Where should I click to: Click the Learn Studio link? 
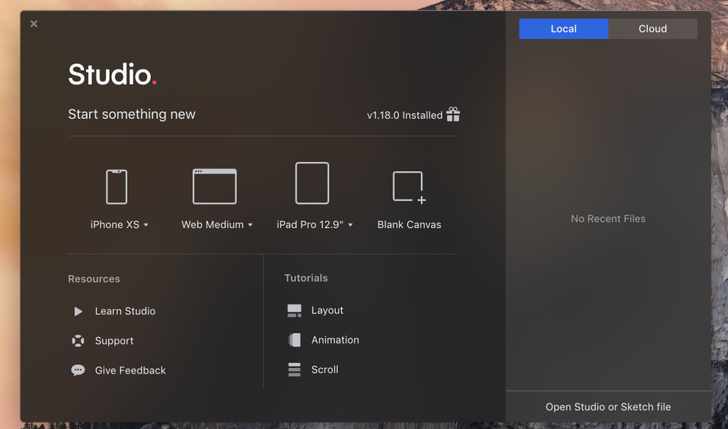click(x=124, y=311)
